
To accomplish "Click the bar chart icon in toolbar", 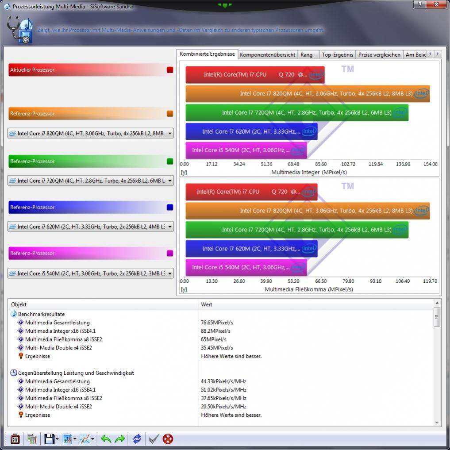I will point(67,439).
